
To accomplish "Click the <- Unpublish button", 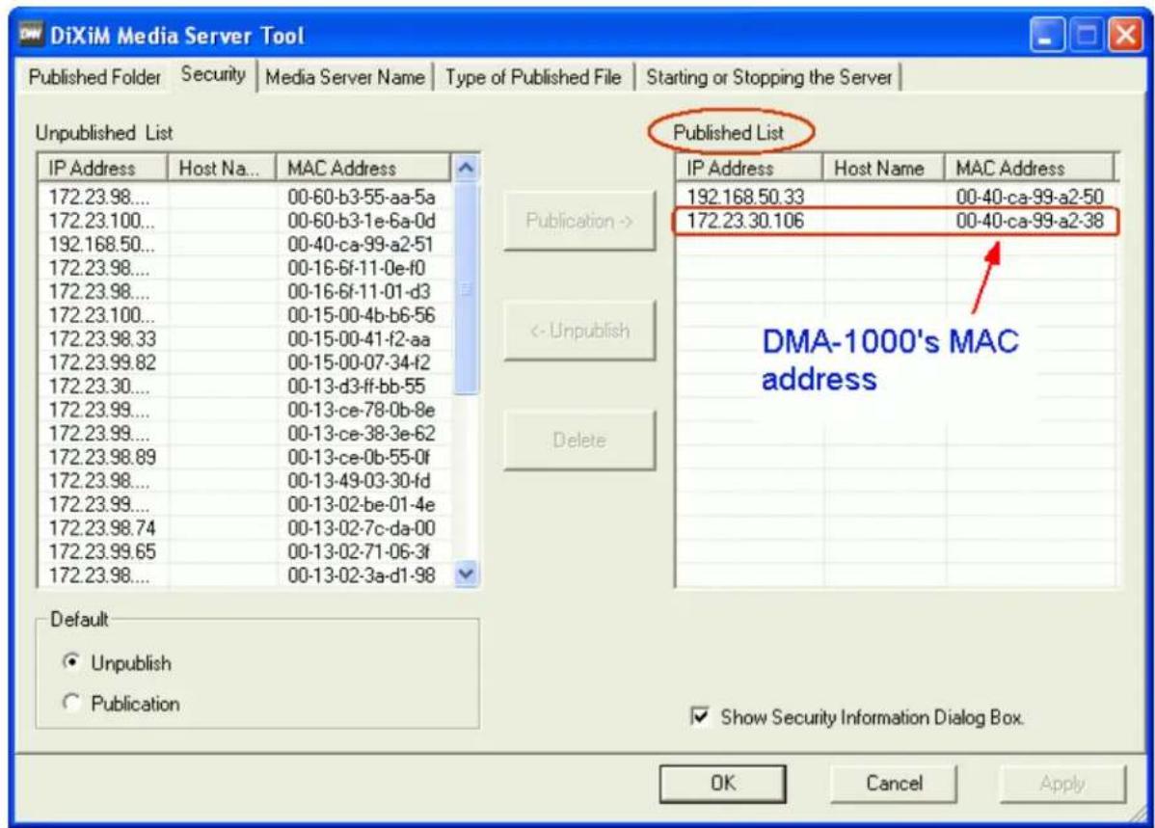I will coord(579,330).
